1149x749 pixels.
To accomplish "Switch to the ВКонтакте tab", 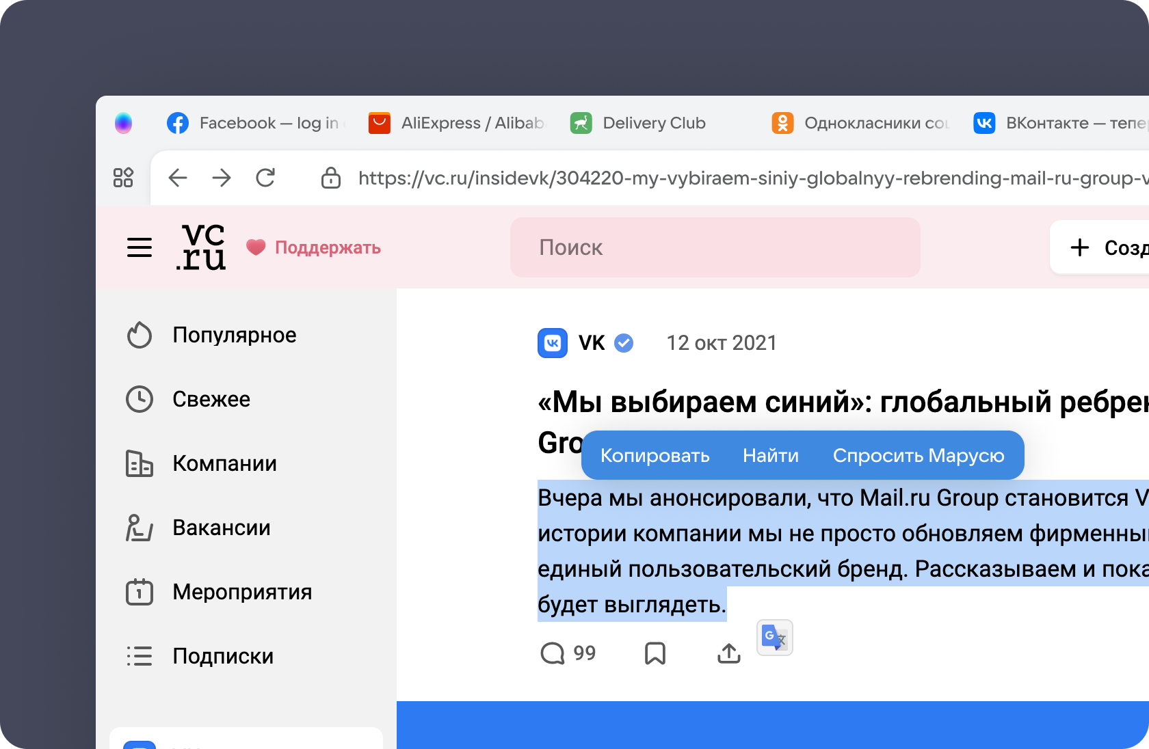I will click(x=1060, y=123).
